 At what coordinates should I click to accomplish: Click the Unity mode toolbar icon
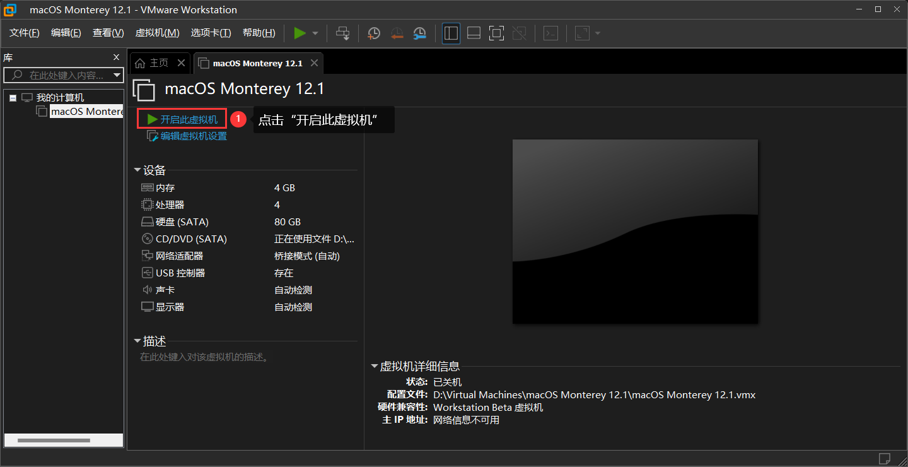point(520,33)
